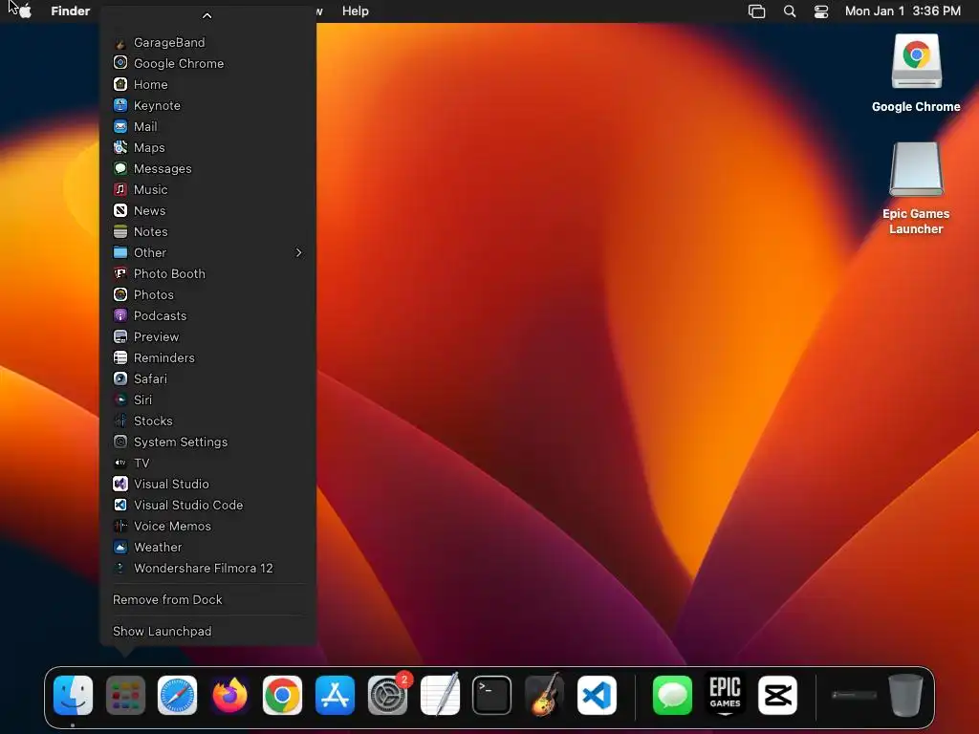This screenshot has width=979, height=734.
Task: Choose Voice Memos in the app list
Action: pos(207,527)
